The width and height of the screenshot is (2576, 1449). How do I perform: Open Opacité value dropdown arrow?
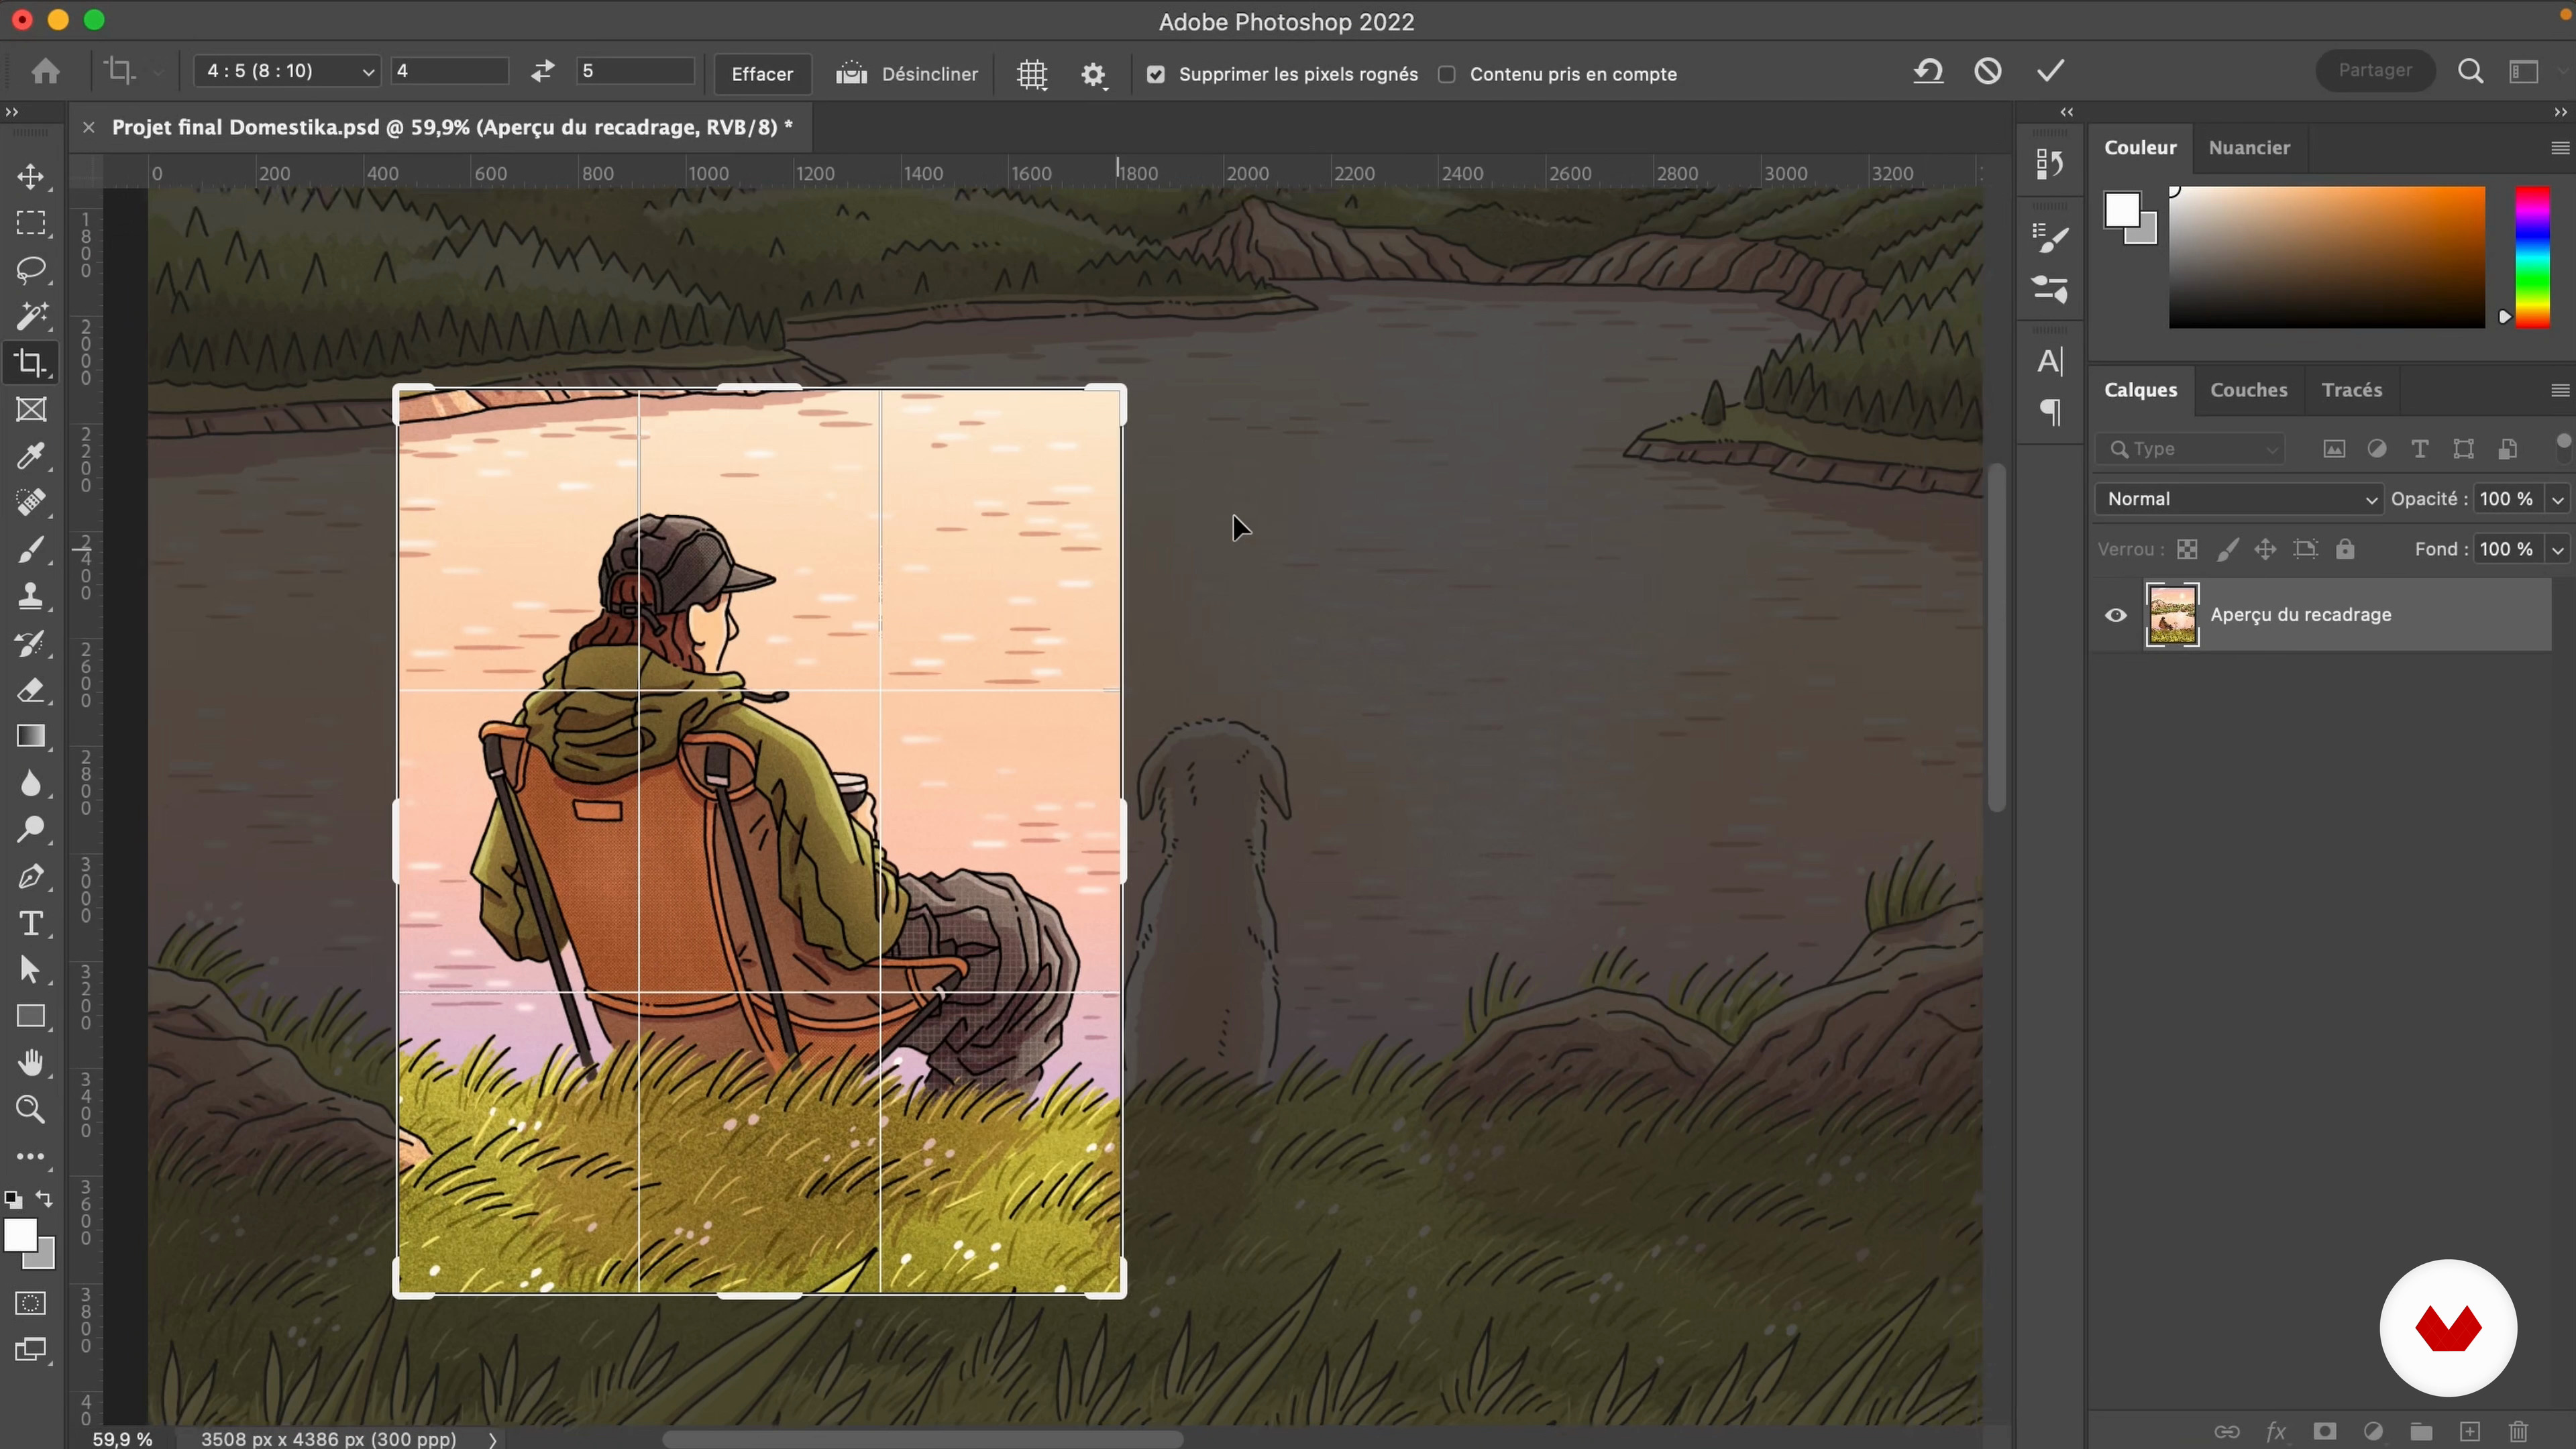pos(2557,499)
